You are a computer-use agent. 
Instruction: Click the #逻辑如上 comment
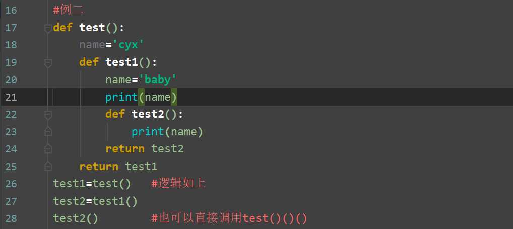178,184
